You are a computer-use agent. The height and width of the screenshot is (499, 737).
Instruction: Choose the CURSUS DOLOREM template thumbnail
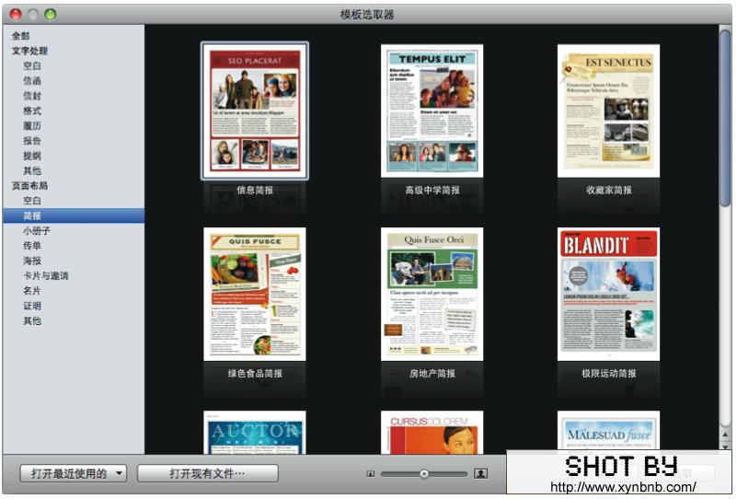(x=432, y=432)
